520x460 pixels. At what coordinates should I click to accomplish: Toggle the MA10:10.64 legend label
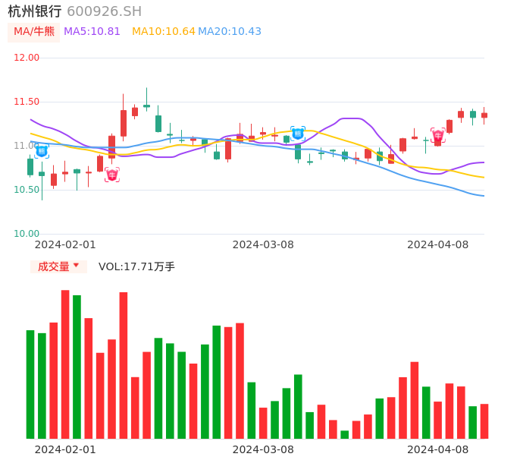(164, 32)
